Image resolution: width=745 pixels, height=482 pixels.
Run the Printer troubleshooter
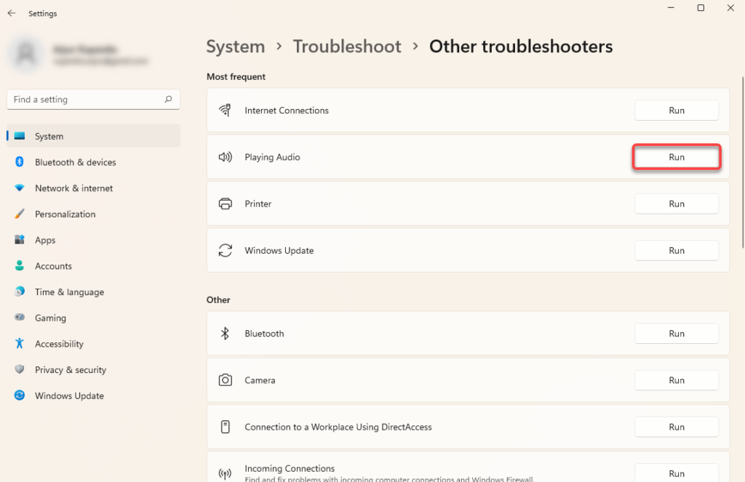pyautogui.click(x=677, y=204)
